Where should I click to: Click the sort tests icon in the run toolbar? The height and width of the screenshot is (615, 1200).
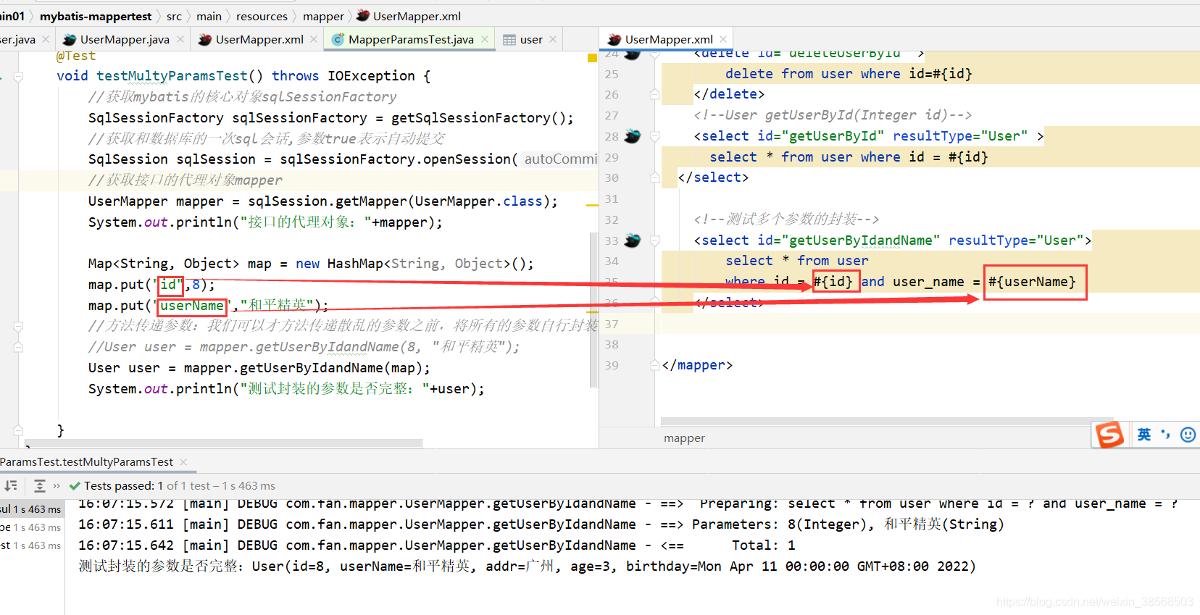11,485
